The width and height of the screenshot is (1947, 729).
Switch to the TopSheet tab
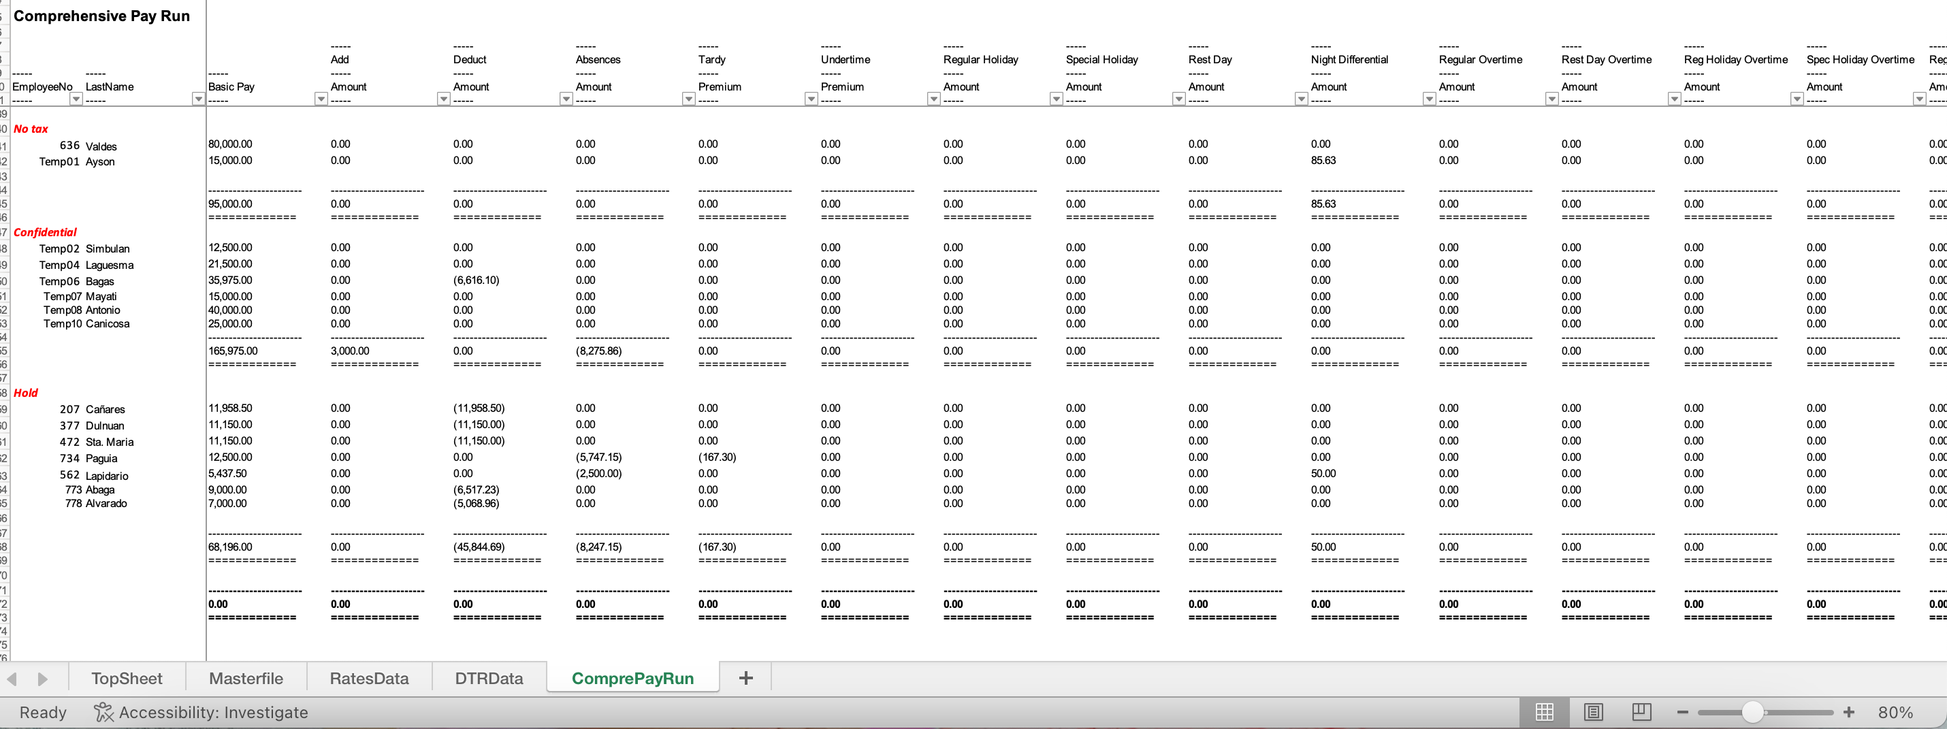[127, 679]
